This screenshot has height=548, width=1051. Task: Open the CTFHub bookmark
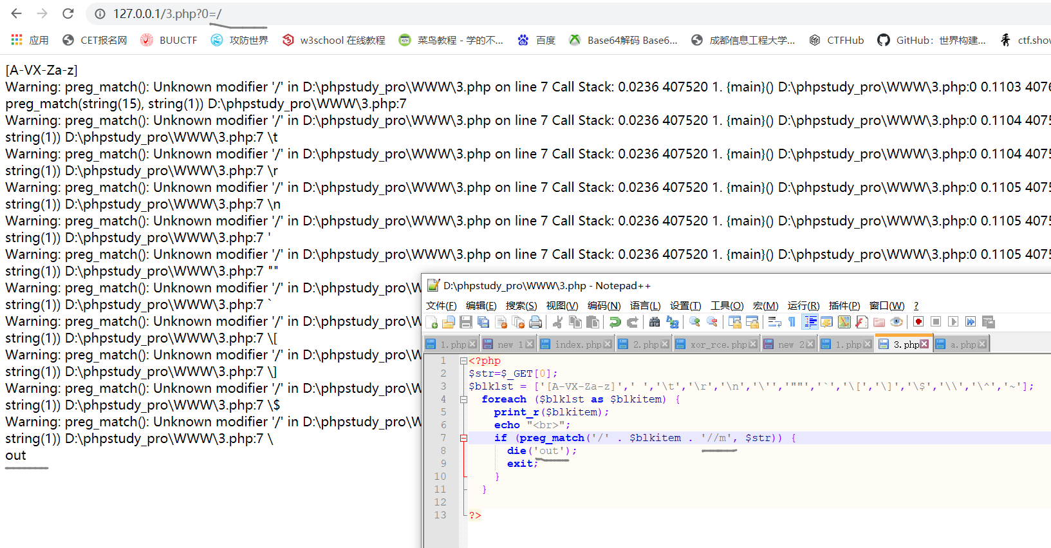837,40
